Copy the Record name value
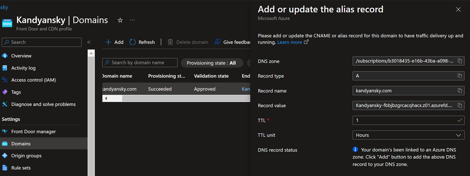The height and width of the screenshot is (176, 470). pos(460,90)
